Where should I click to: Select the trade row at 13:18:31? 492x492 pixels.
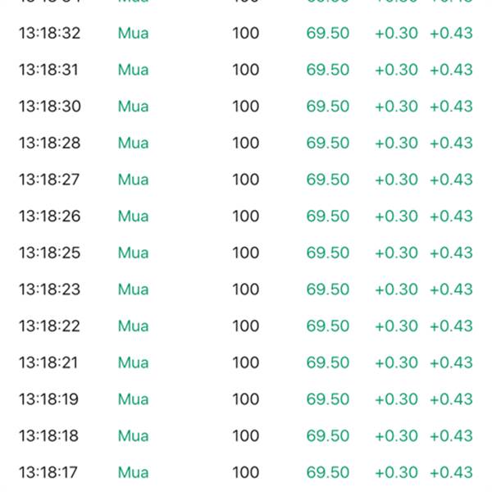coord(246,70)
